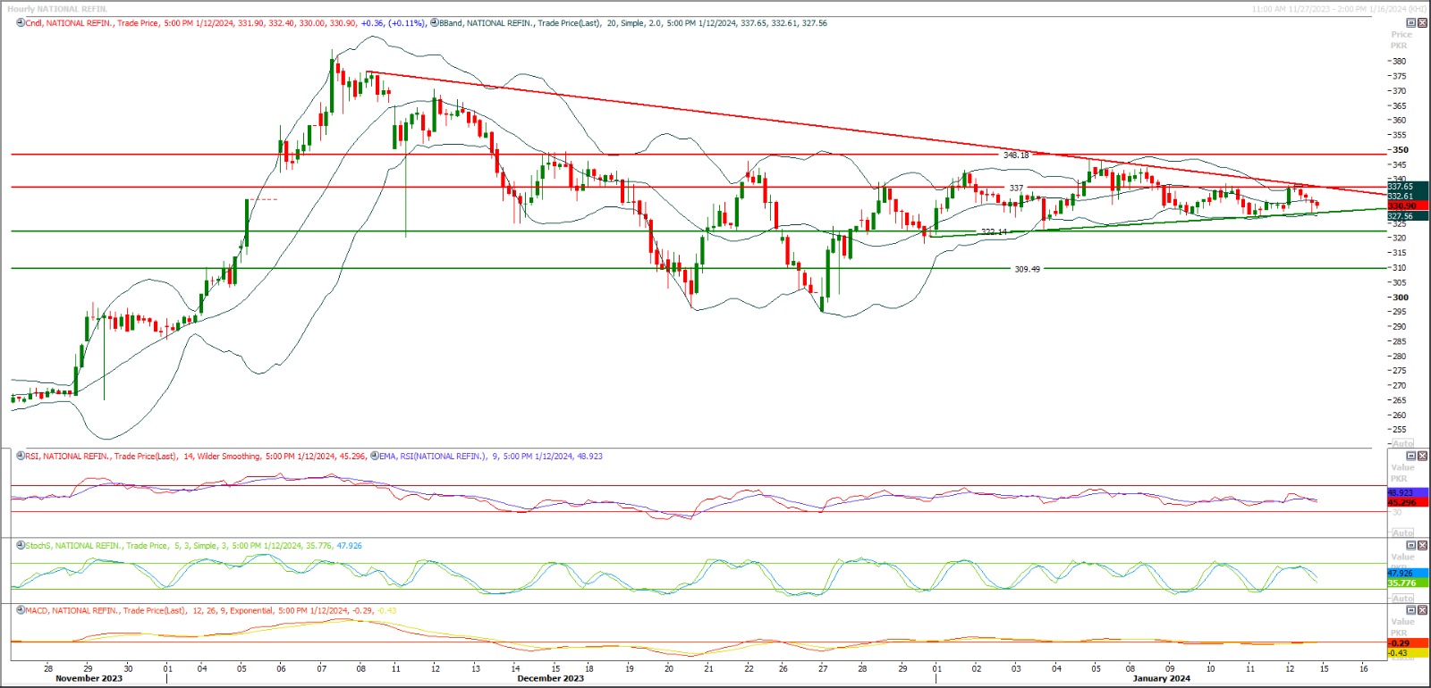Viewport: 1431px width, 688px height.
Task: Click the StochS indicator legend icon
Action: click(21, 546)
